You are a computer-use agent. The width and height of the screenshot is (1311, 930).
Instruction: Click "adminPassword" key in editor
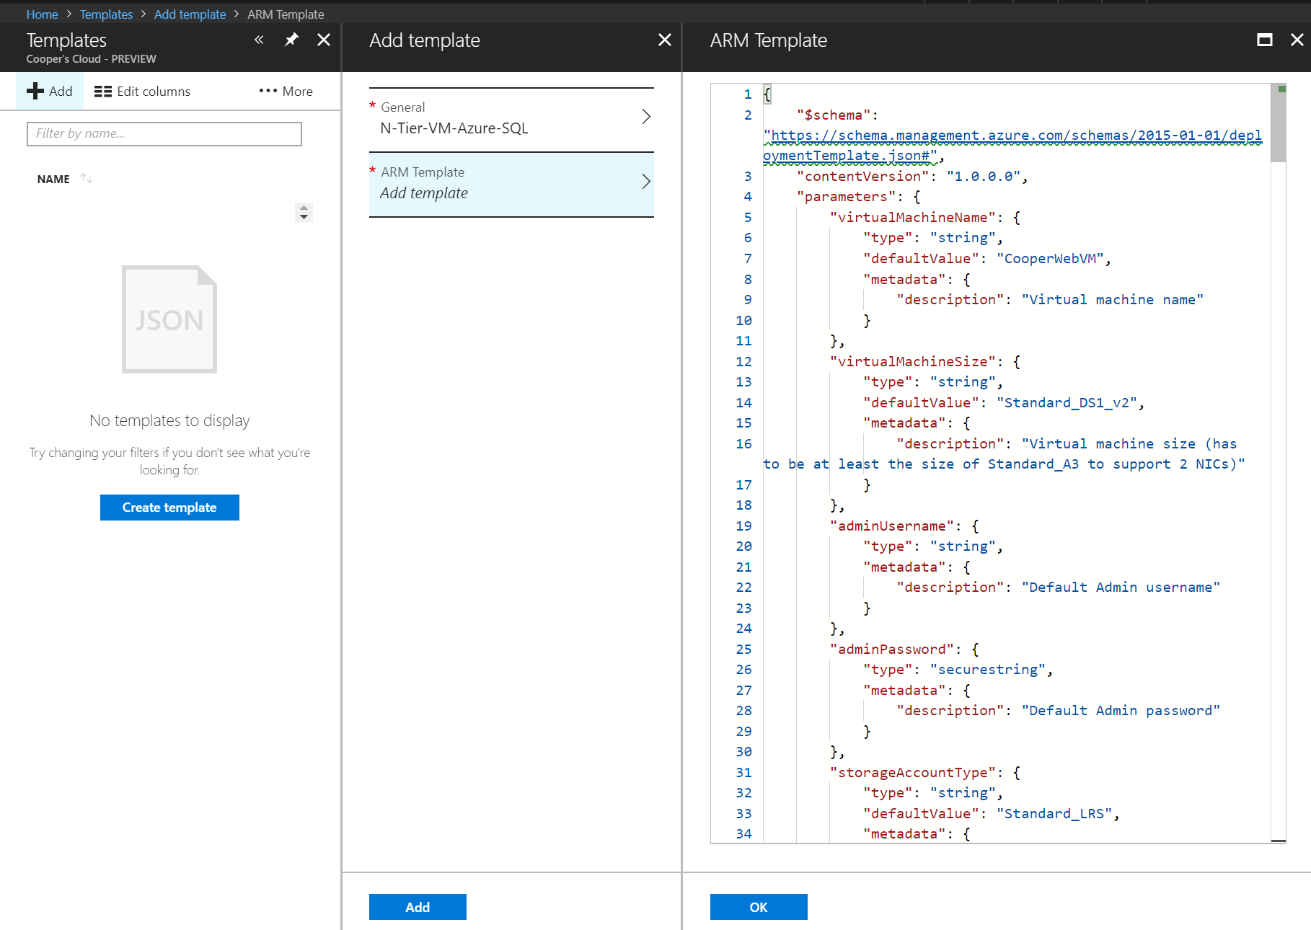892,649
